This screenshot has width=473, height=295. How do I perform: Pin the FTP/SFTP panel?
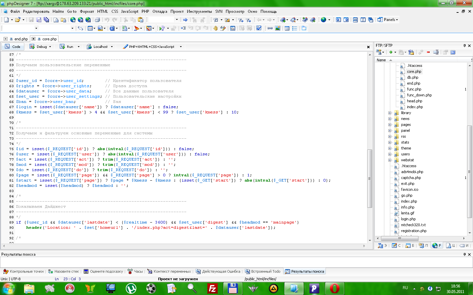[464, 46]
